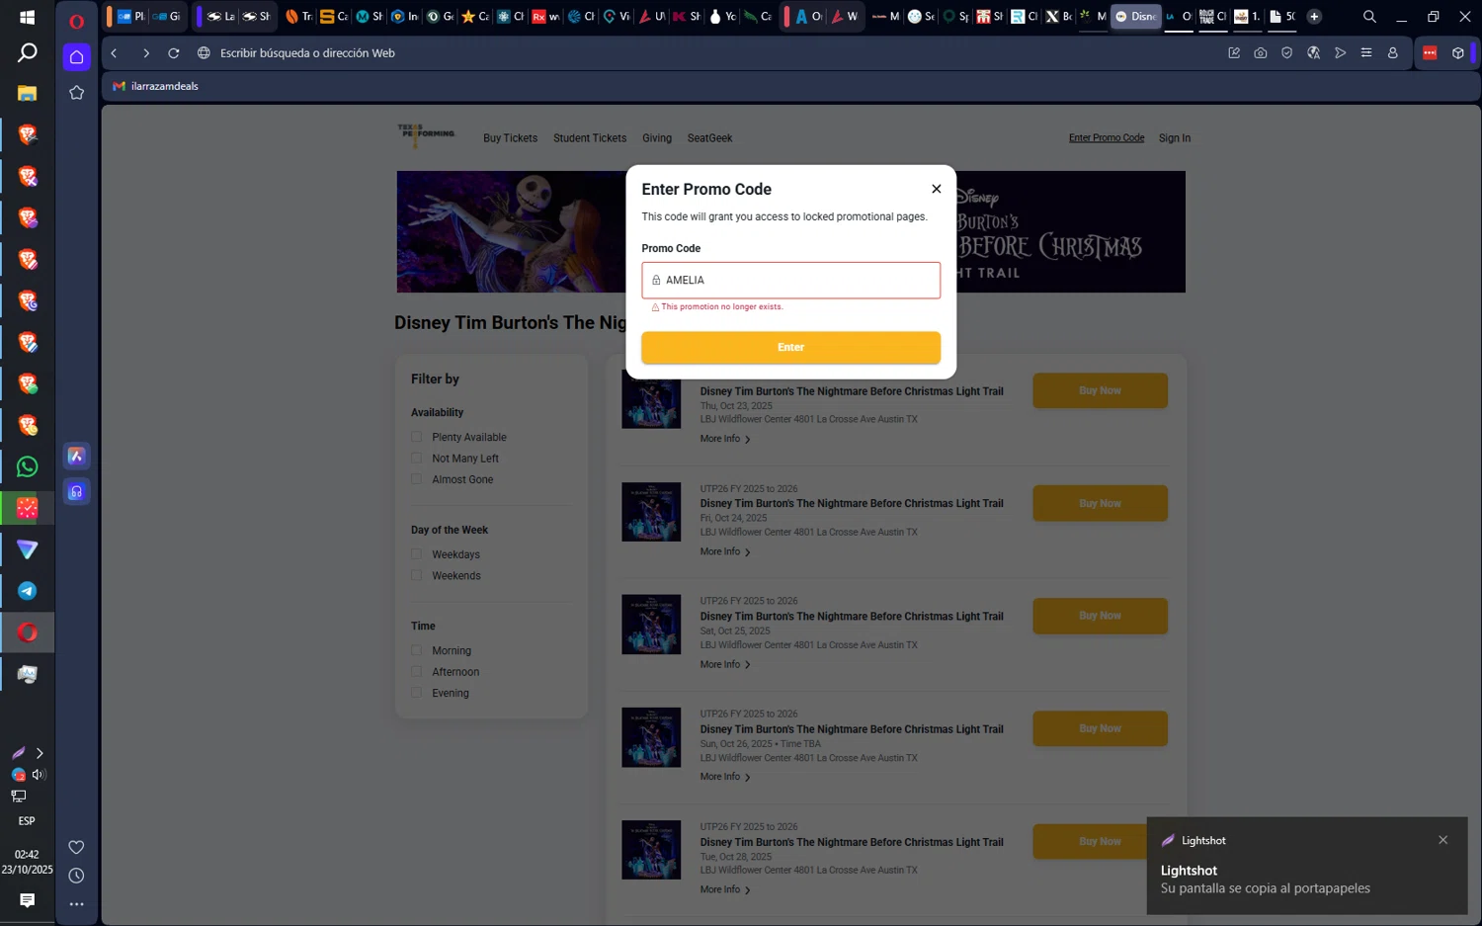Check the Plenty Available filter
1482x926 pixels.
[416, 437]
